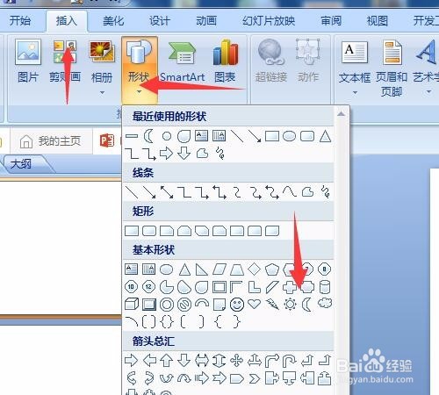Go to the 动画 tab
Screen dimensions: 439x395
click(206, 21)
